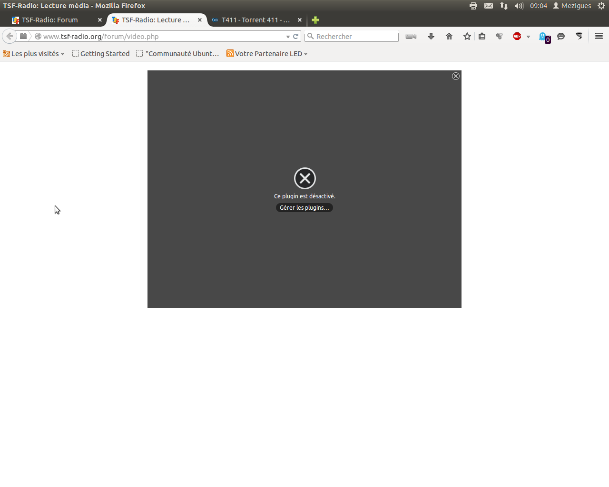Viewport: 609px width, 487px height.
Task: Show bookmarks list icon
Action: 482,36
